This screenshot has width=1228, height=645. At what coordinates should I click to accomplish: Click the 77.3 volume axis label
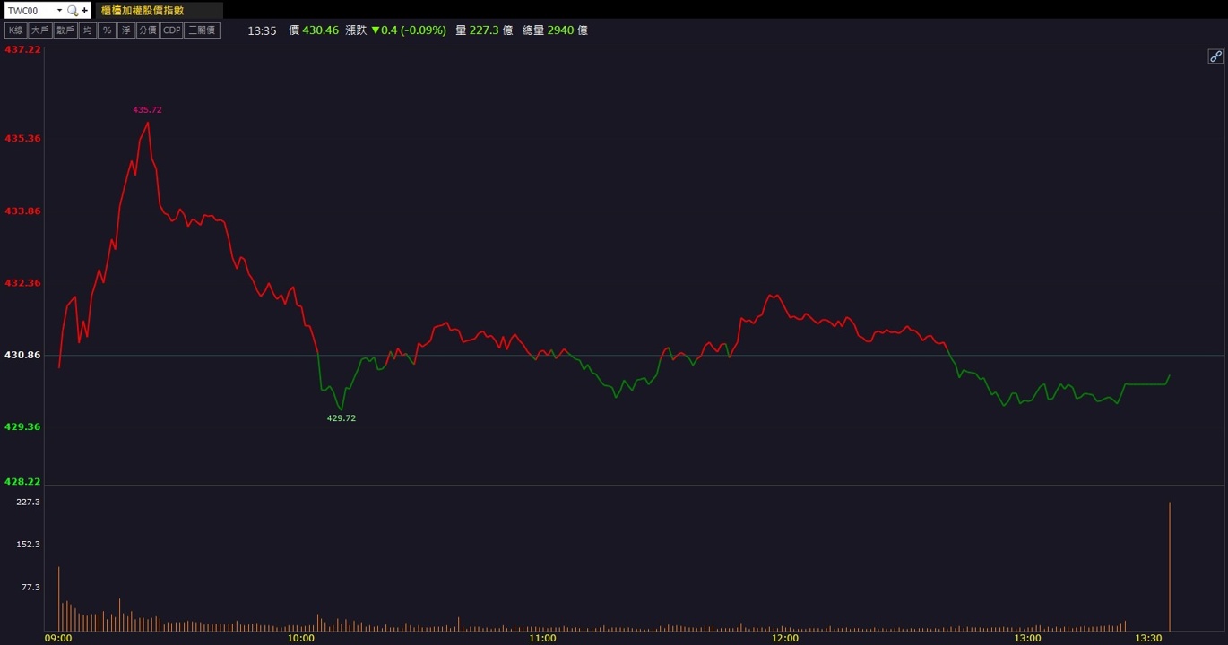[x=30, y=588]
